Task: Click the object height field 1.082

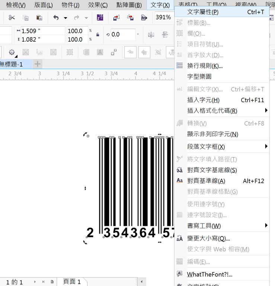Action: tap(43, 39)
